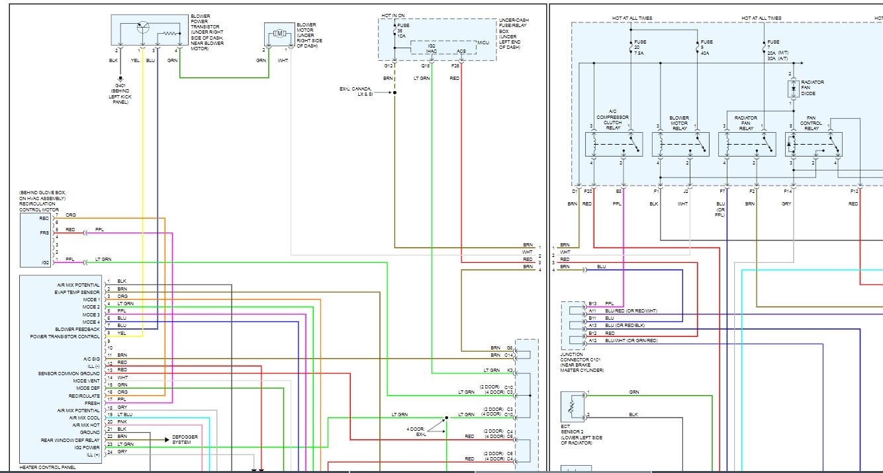The image size is (883, 473).
Task: Click the 'RADIATOR FAN DIODE' label
Action: click(813, 88)
